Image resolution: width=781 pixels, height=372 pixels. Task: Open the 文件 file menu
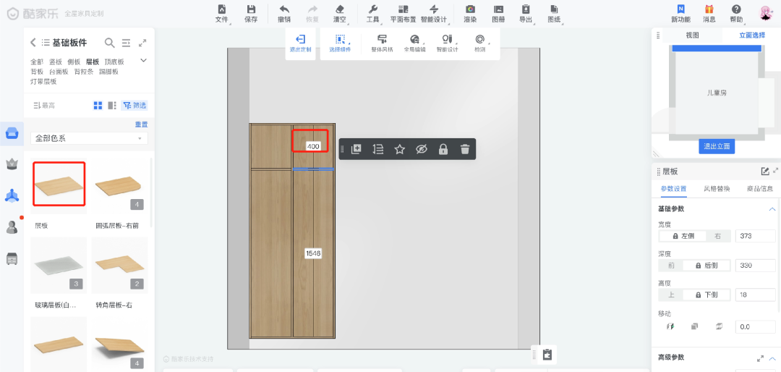point(222,14)
